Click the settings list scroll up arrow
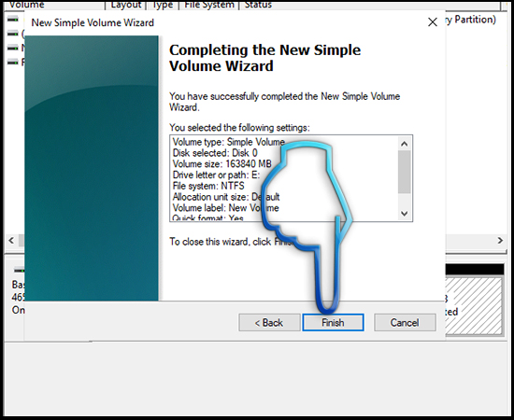Viewport: 514px width, 420px height. coord(404,144)
